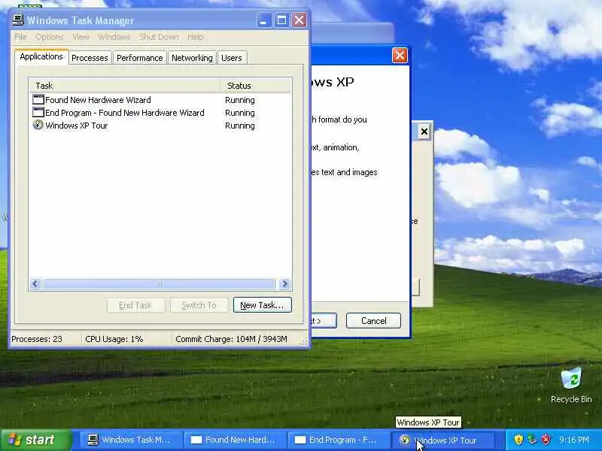The image size is (602, 451).
Task: Click Found New Hardware taskbar button
Action: pyautogui.click(x=234, y=440)
